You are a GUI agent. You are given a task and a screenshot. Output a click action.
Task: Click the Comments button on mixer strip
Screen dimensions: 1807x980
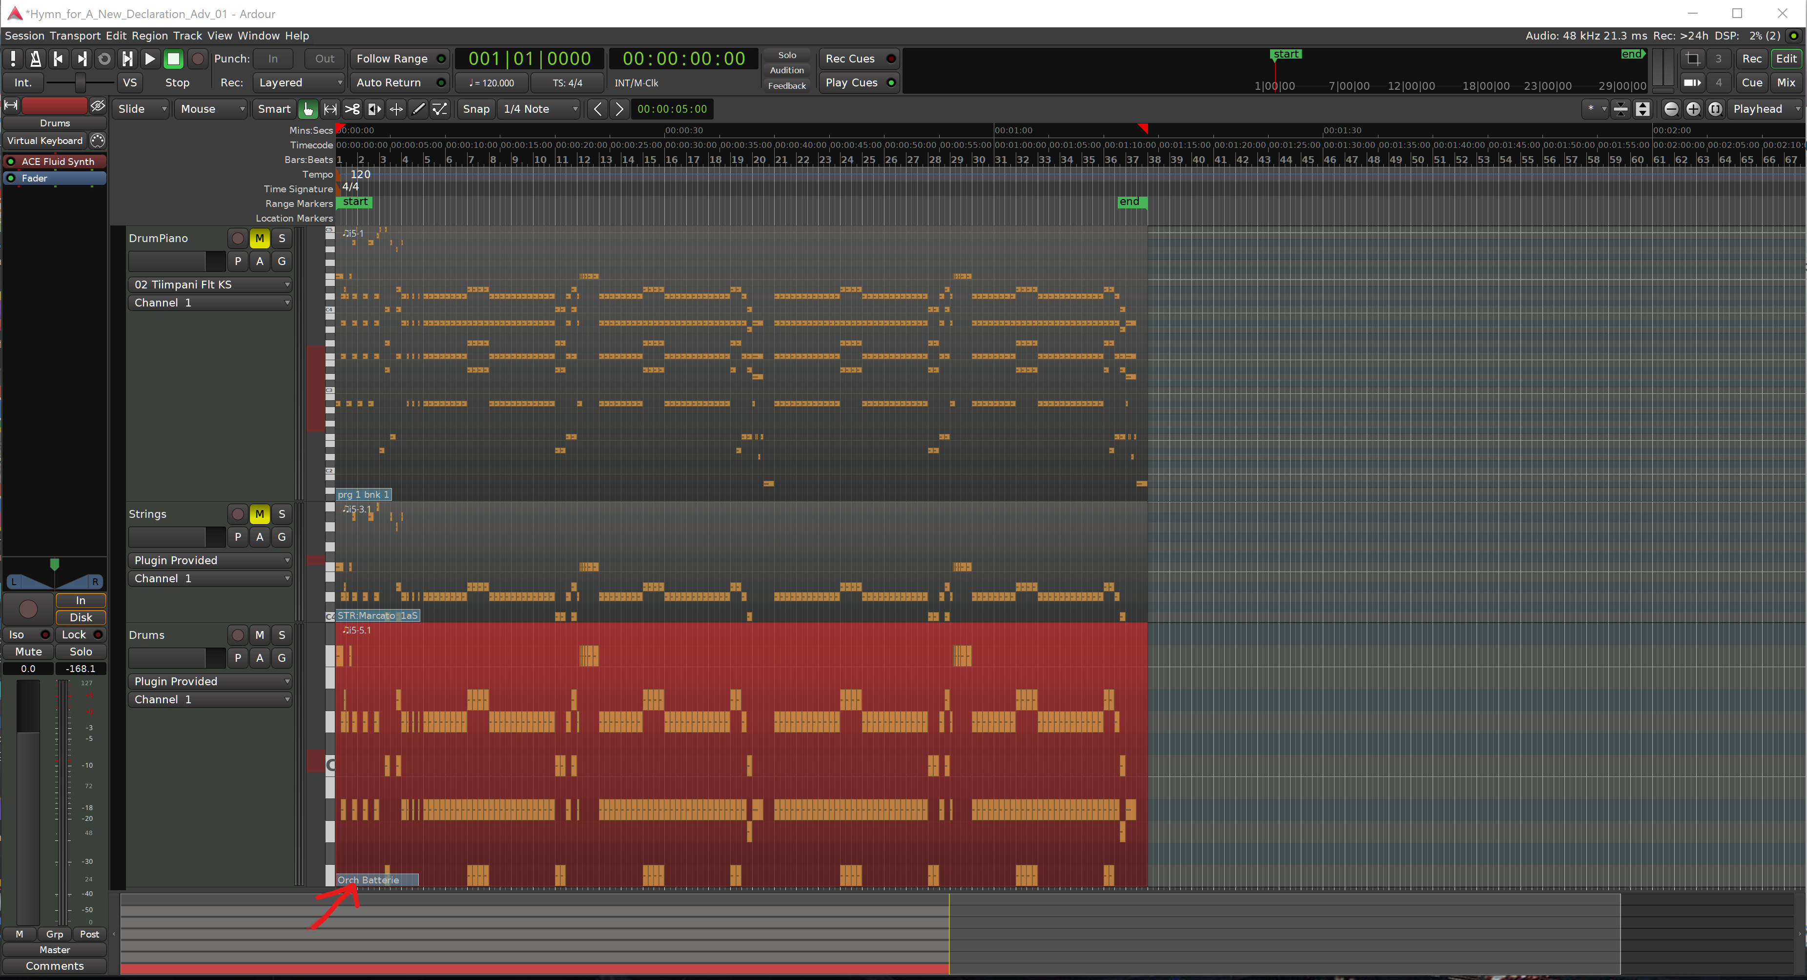click(55, 966)
